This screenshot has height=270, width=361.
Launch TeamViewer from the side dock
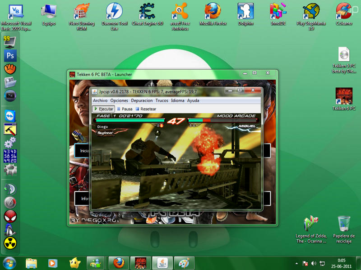[10, 116]
